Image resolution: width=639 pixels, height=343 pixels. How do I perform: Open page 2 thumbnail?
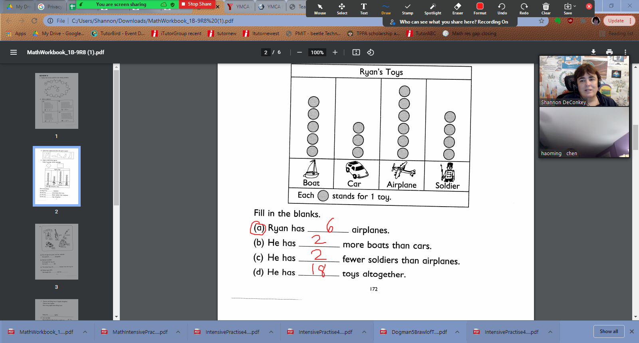pos(57,176)
